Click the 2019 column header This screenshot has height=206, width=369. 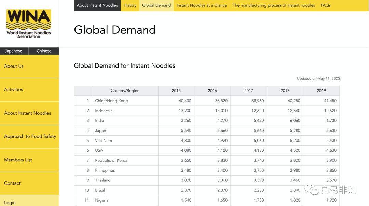321,91
